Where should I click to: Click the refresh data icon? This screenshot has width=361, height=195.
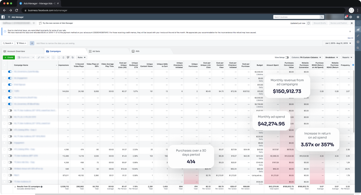(309, 23)
